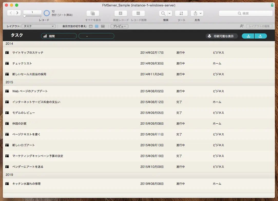This screenshot has width=278, height=201.
Task: Switch to form view in 表示方法の切り替え
Action: click(91, 26)
